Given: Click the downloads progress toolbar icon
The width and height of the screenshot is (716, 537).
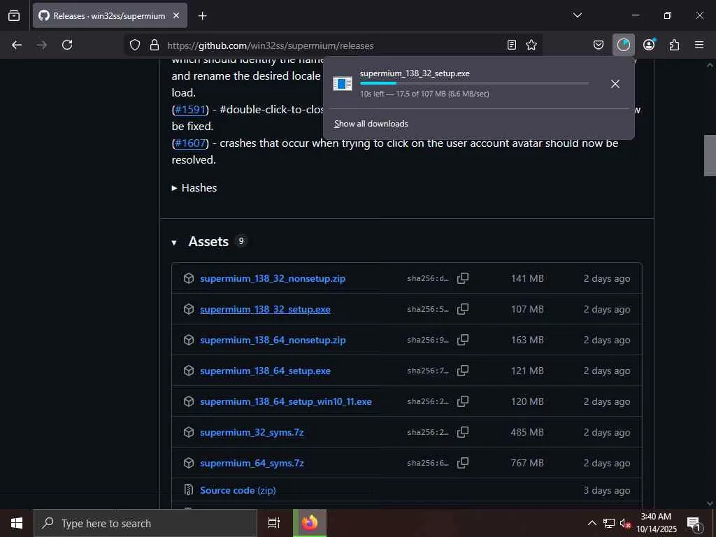Looking at the screenshot, I should point(623,45).
